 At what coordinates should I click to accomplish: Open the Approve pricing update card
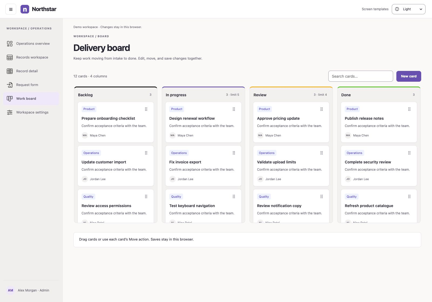[x=291, y=122]
